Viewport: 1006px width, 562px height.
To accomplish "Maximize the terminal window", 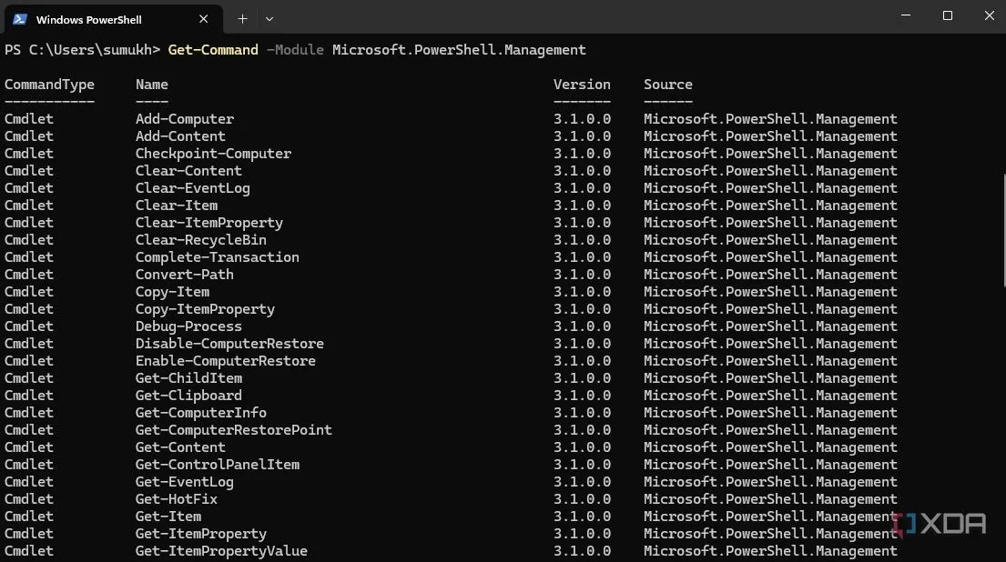I will click(948, 15).
